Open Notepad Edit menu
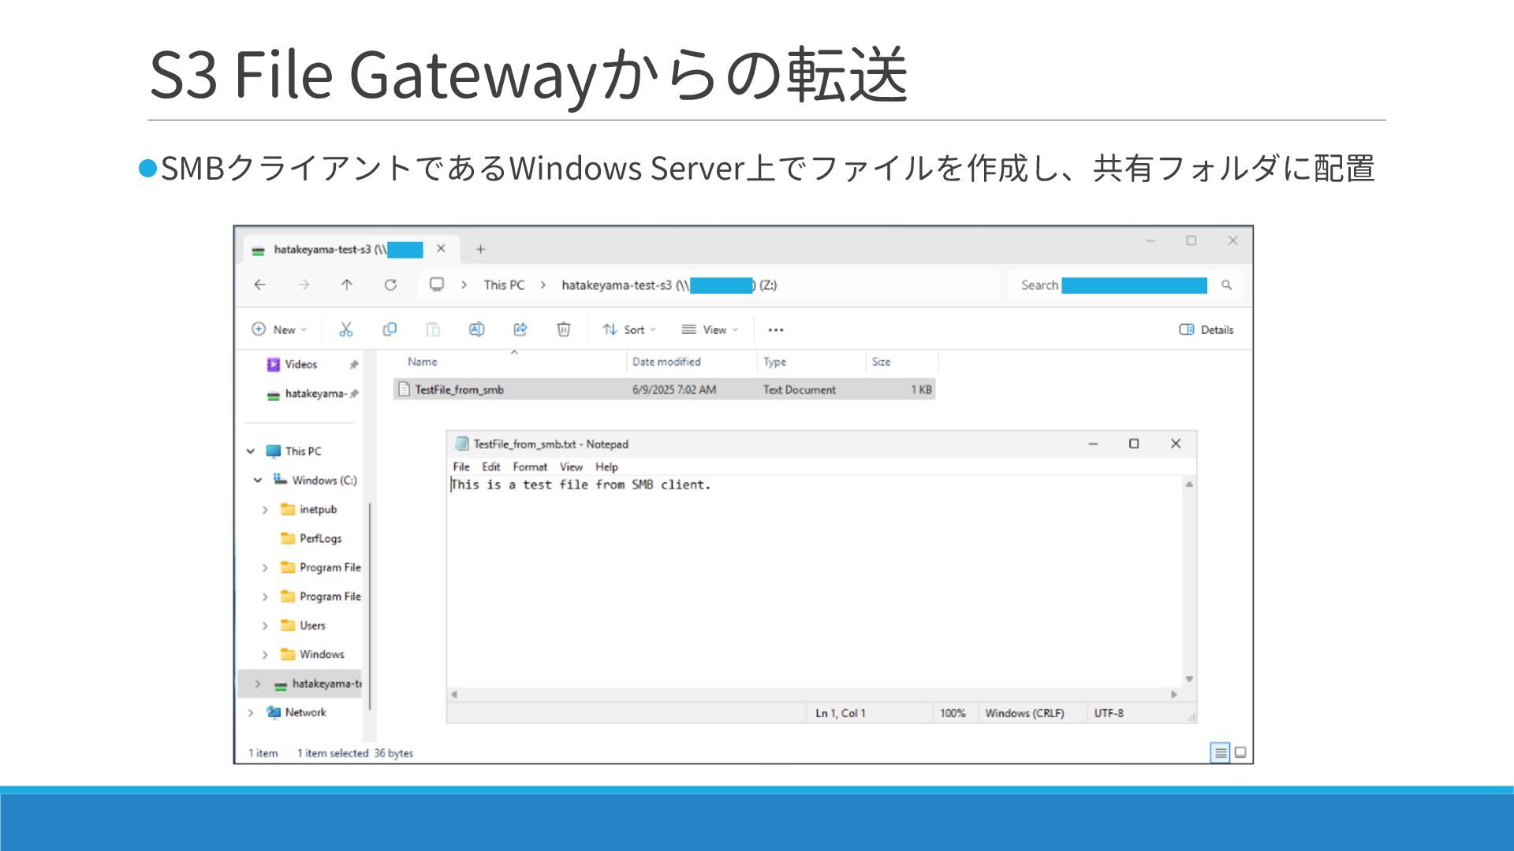1514x851 pixels. click(x=490, y=467)
